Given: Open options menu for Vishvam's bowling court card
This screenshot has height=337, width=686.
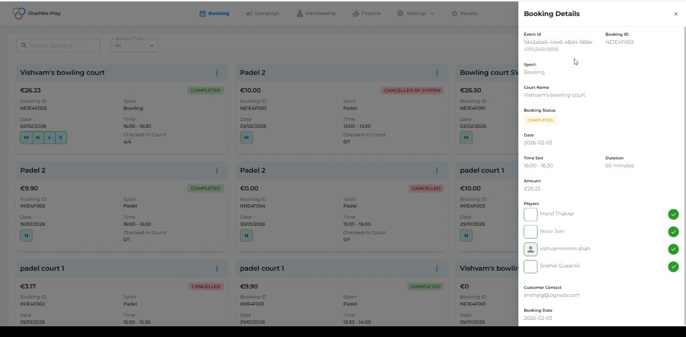Looking at the screenshot, I should [x=217, y=73].
